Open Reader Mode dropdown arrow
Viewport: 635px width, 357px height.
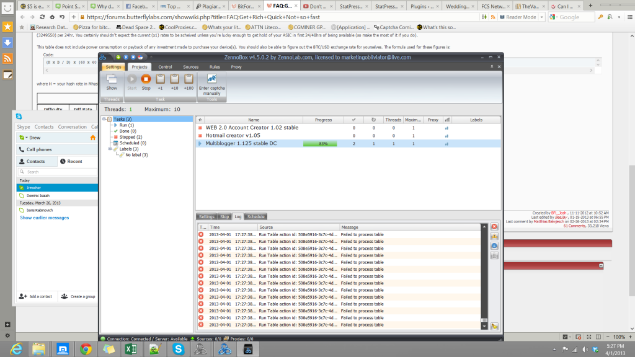coord(541,17)
